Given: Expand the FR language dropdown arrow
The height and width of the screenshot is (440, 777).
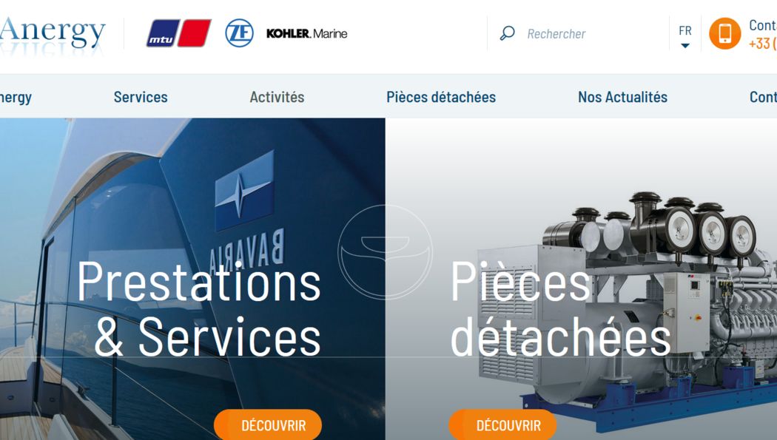Looking at the screenshot, I should tap(685, 46).
